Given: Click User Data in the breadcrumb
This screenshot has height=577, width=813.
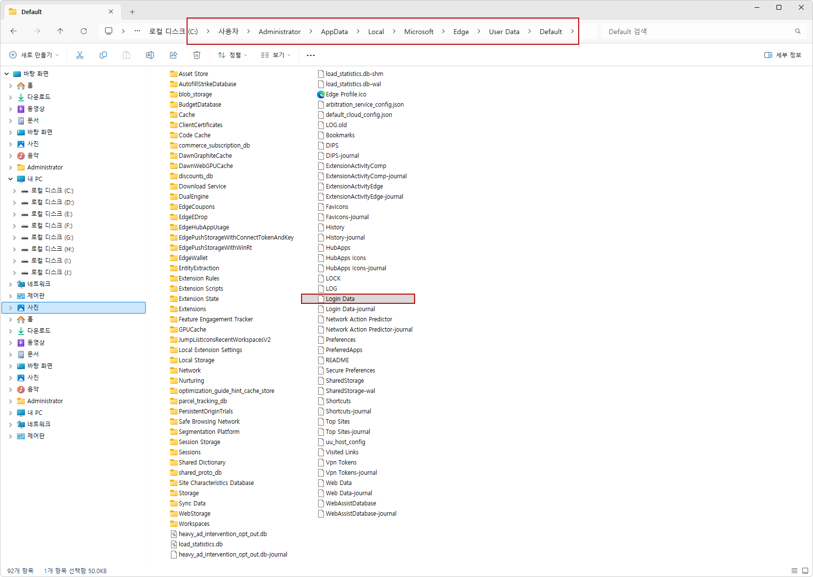Looking at the screenshot, I should point(504,32).
